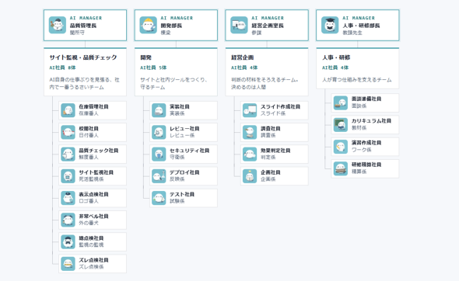The image size is (459, 281).
Task: Click the 品質管理長 manager avatar icon
Action: point(58,25)
